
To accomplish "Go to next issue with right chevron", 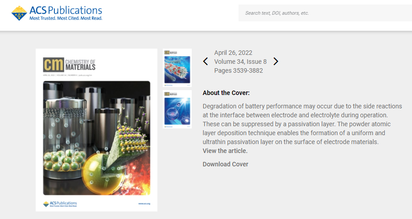I will point(276,62).
